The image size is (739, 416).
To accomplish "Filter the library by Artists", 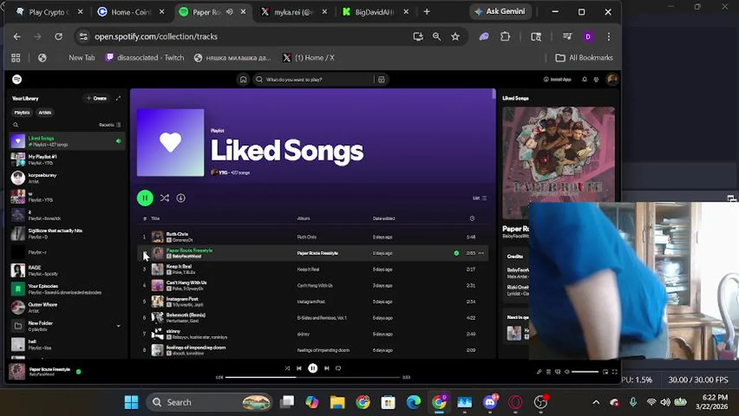I will click(x=45, y=113).
